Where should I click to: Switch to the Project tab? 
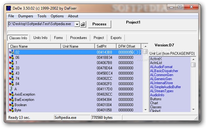coord(99,38)
